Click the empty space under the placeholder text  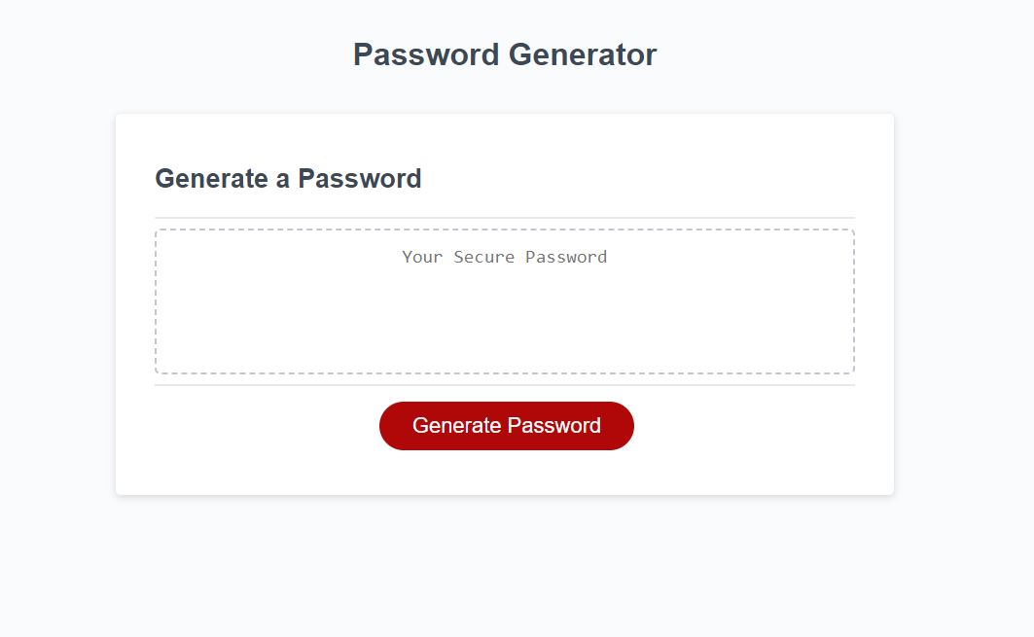[504, 331]
